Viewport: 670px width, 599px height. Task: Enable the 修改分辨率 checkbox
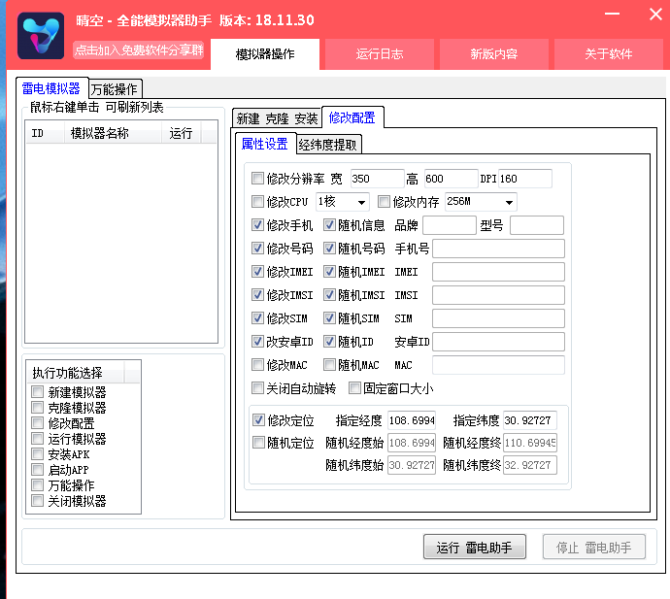[x=257, y=179]
